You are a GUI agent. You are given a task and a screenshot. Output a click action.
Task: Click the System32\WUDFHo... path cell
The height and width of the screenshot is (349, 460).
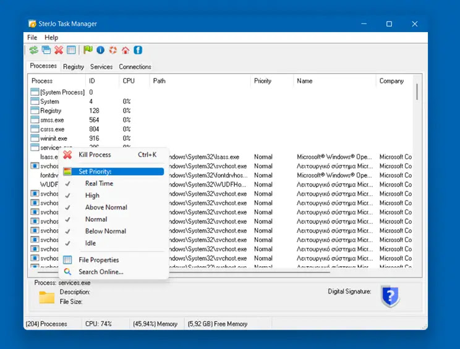(209, 184)
